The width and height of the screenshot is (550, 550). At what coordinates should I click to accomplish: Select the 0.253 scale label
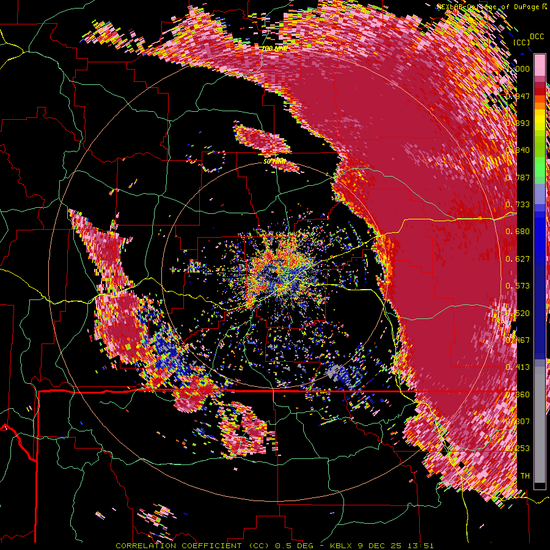[x=518, y=449]
